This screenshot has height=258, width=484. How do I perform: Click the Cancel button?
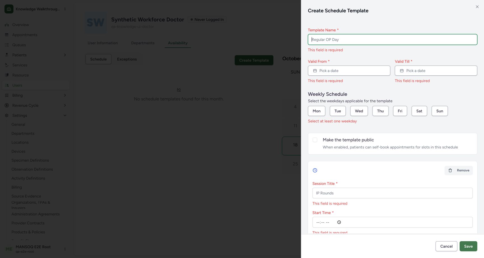(x=446, y=246)
